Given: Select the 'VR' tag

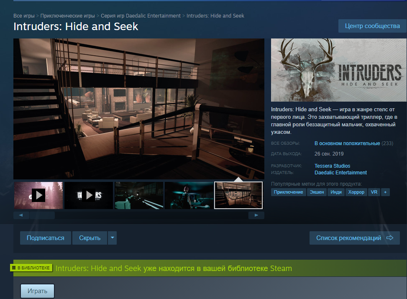Looking at the screenshot, I should [x=374, y=192].
